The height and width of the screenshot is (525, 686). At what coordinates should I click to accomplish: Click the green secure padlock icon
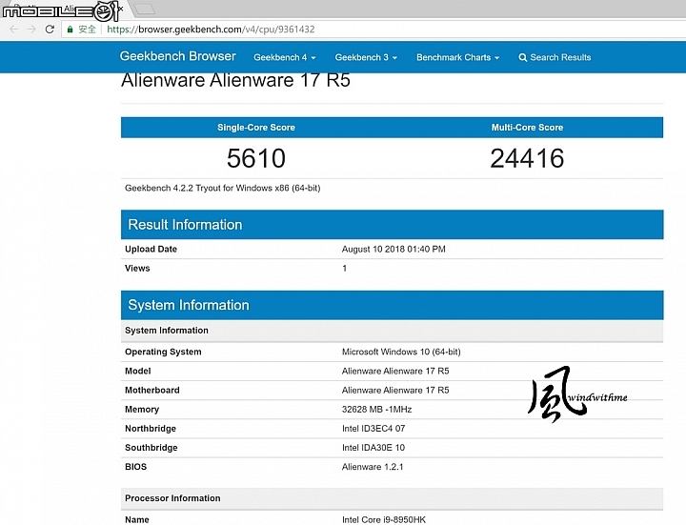(70, 30)
